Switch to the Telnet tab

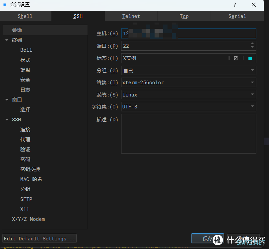[x=131, y=16]
